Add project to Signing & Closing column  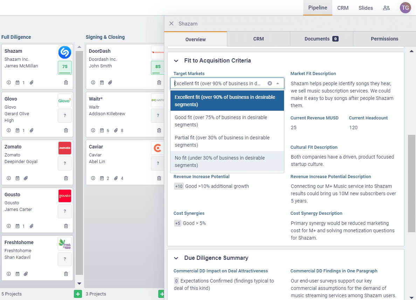tap(161, 294)
